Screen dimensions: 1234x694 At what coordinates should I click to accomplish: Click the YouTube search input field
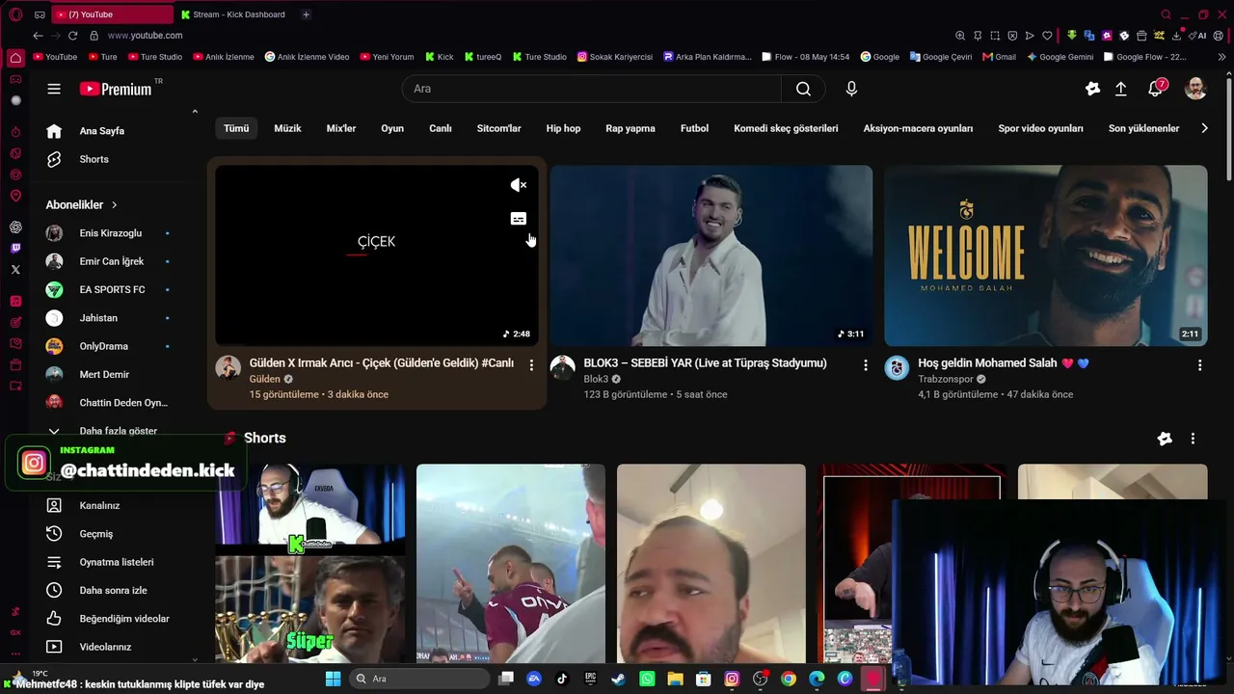pyautogui.click(x=591, y=89)
